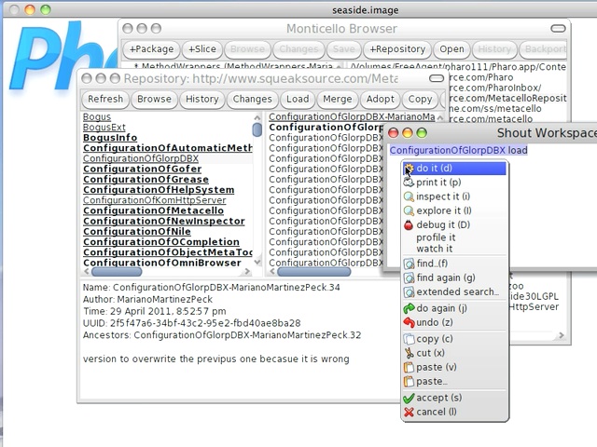
Task: Click the highlighted 'ConfigurationOfGlorpDBX load' workspace text
Action: click(458, 151)
